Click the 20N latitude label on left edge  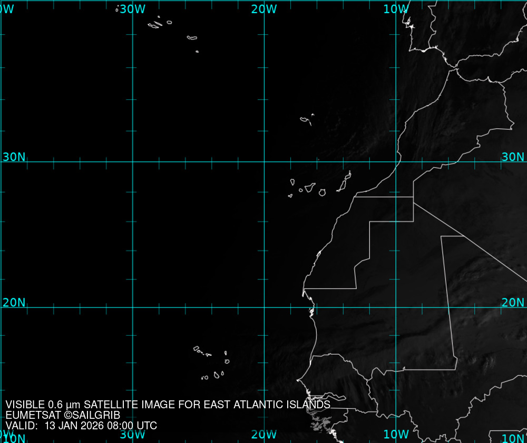[14, 303]
